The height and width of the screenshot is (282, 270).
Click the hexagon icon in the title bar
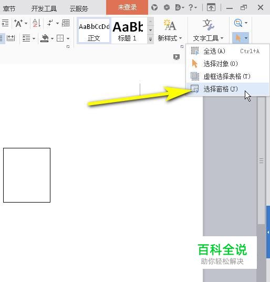(x=167, y=7)
